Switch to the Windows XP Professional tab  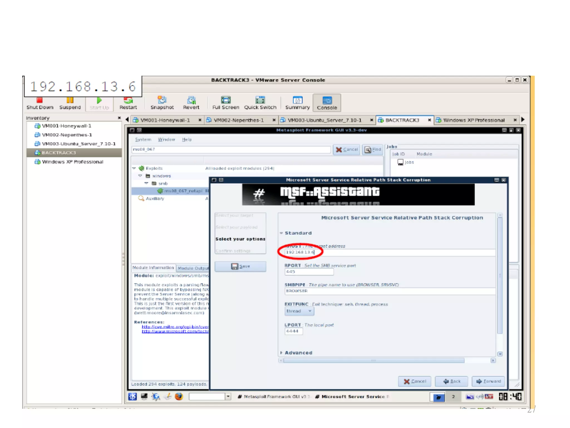coord(473,120)
